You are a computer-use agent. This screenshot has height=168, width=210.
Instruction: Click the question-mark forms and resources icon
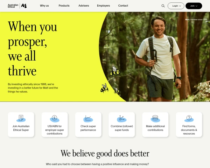189,118
